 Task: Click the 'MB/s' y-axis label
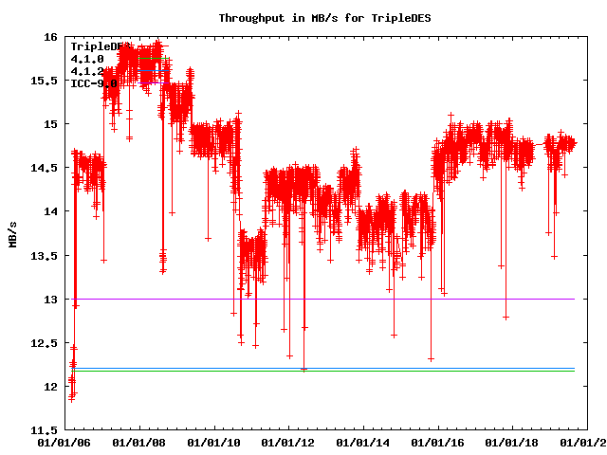(x=12, y=233)
